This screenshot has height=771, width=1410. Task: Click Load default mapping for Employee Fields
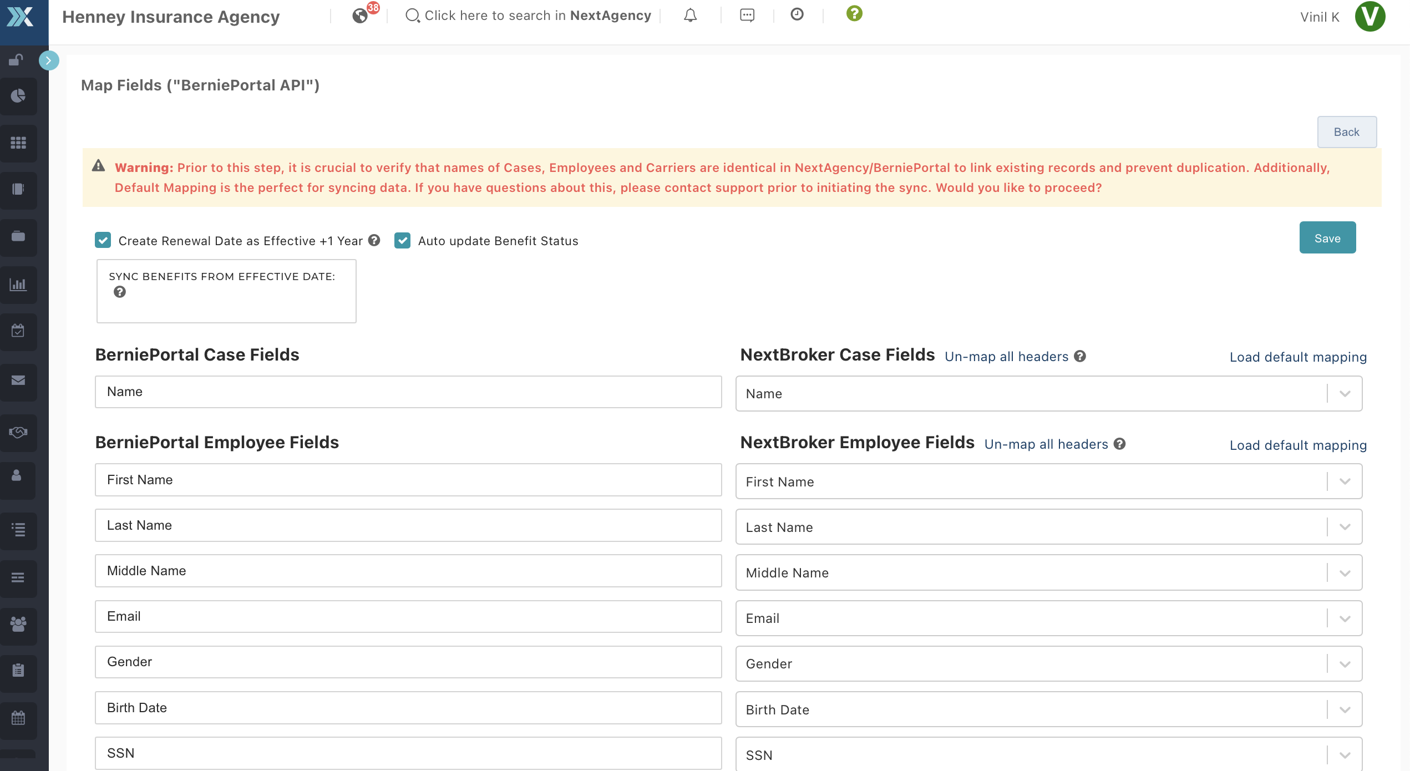coord(1298,445)
